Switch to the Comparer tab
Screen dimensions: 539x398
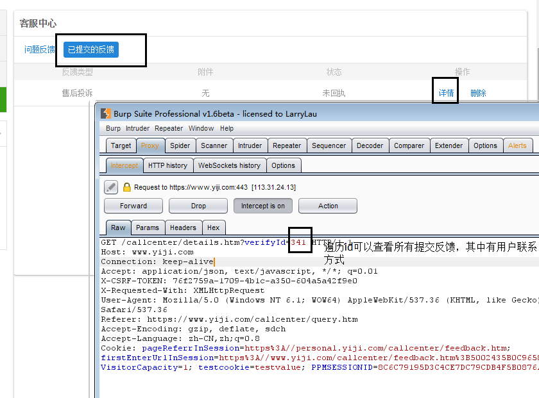(x=409, y=145)
